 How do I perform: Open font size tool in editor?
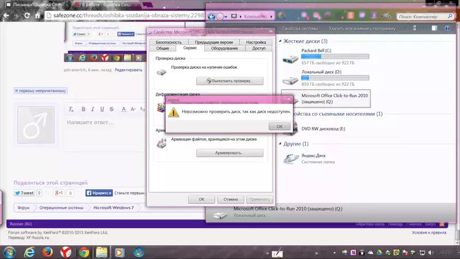pyautogui.click(x=133, y=109)
